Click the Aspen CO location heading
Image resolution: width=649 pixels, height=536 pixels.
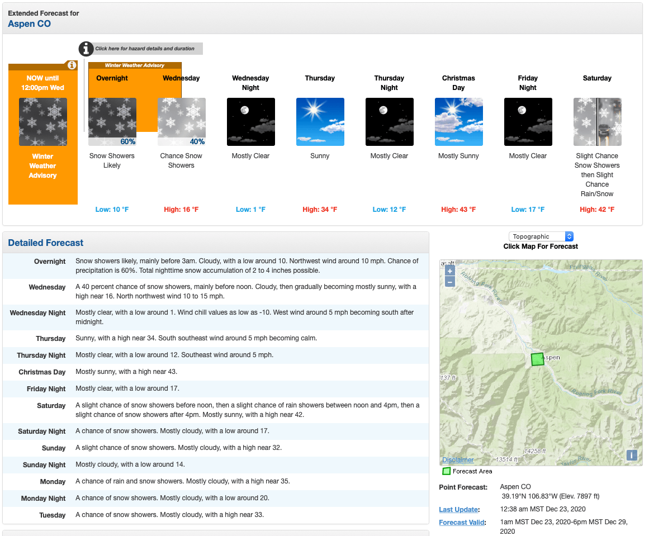click(x=30, y=23)
